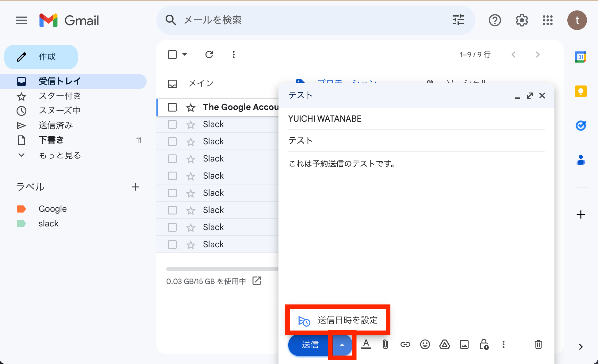This screenshot has width=598, height=364.
Task: Go to next page of emails
Action: [x=537, y=55]
